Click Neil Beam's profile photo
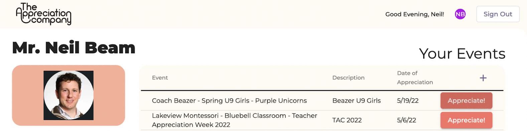Screen dimensions: 527x131 click(x=69, y=95)
